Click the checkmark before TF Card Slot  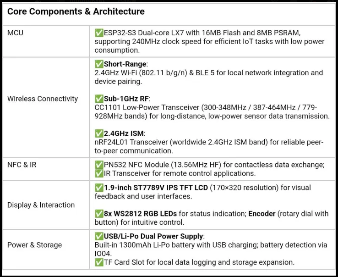coord(99,262)
